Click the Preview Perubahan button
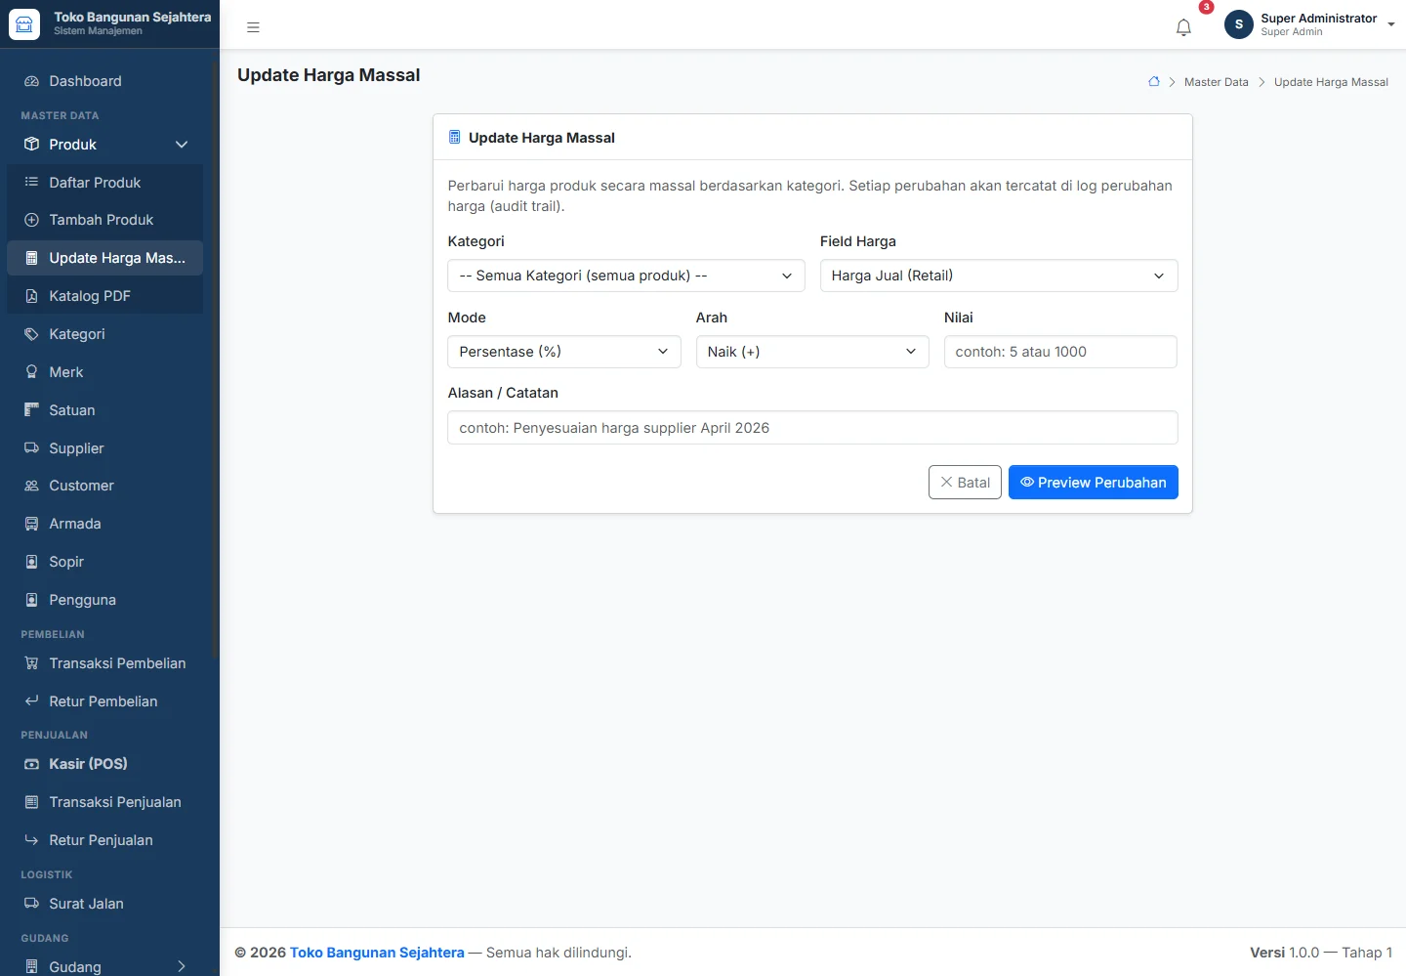Screen dimensions: 1406x976 (1093, 483)
